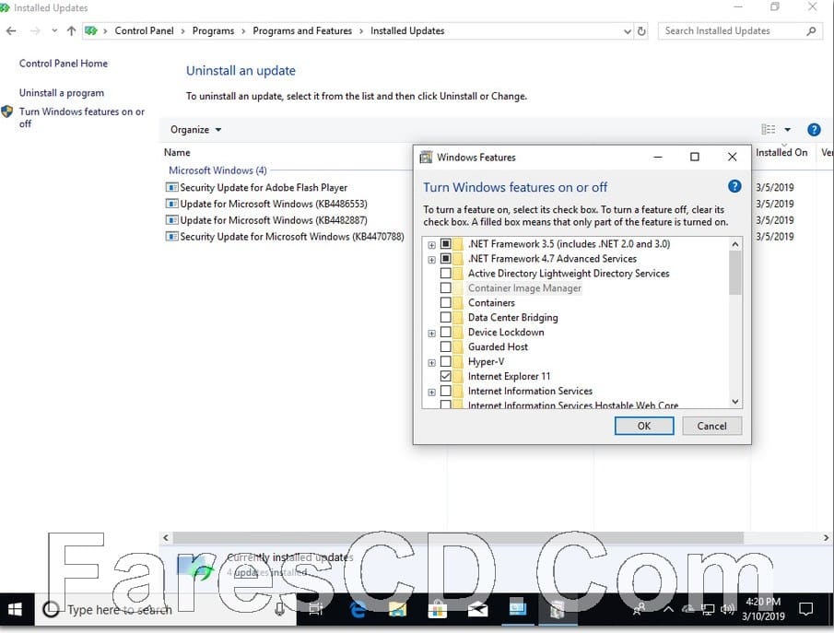
Task: Change view using the view icon
Action: pyautogui.click(x=768, y=129)
